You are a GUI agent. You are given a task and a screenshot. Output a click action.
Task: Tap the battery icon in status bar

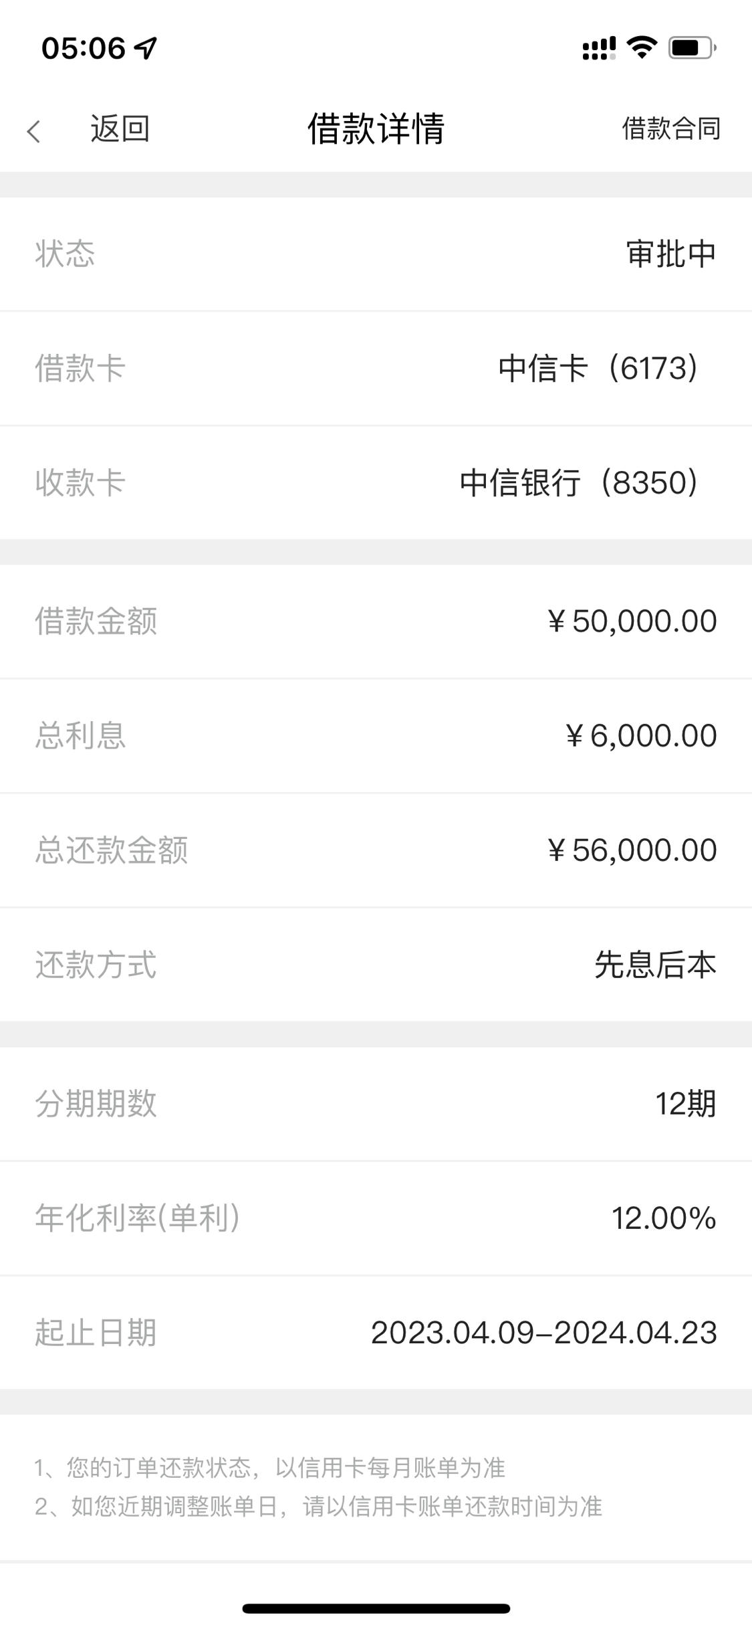tap(693, 48)
